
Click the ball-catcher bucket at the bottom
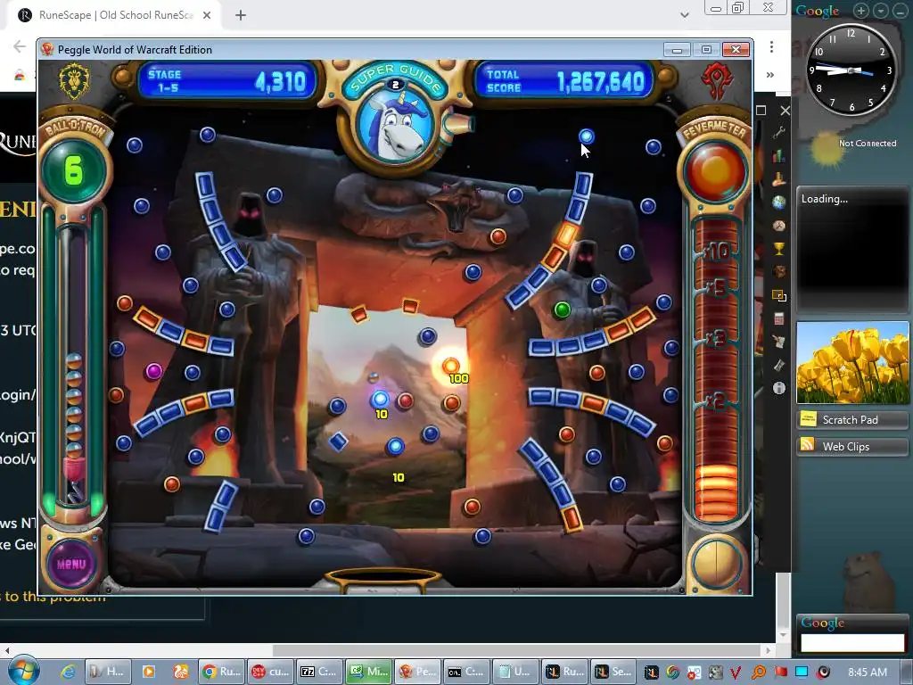[x=382, y=580]
